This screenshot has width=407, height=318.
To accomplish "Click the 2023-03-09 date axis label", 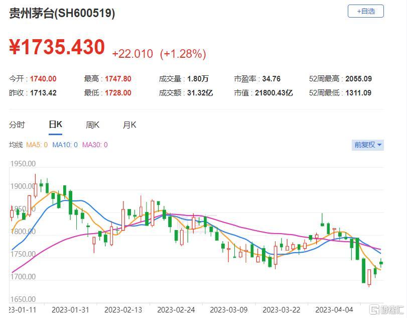I will coord(229,310).
